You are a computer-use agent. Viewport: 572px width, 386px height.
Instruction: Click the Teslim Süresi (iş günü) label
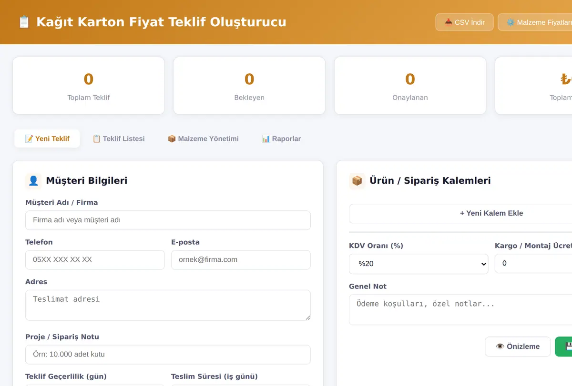coord(214,376)
